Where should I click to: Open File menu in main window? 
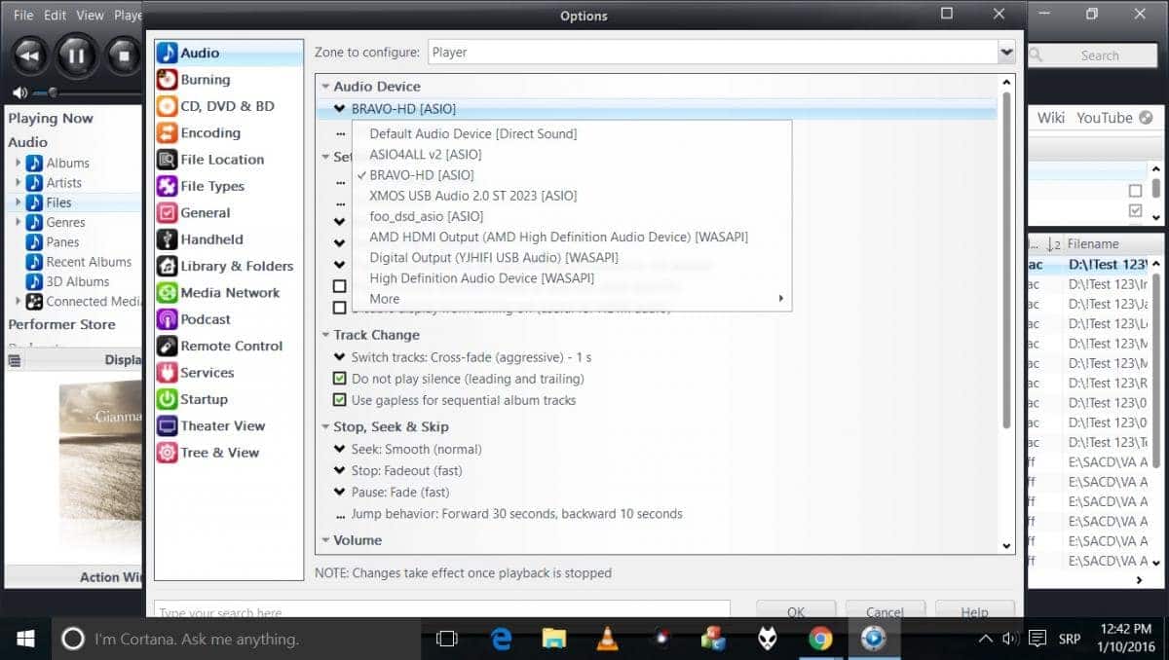tap(23, 16)
